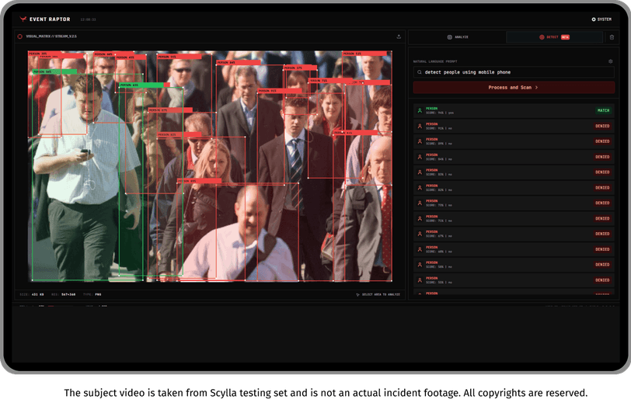
Task: Click the DENIED badge in the 73% row
Action: coord(602,203)
